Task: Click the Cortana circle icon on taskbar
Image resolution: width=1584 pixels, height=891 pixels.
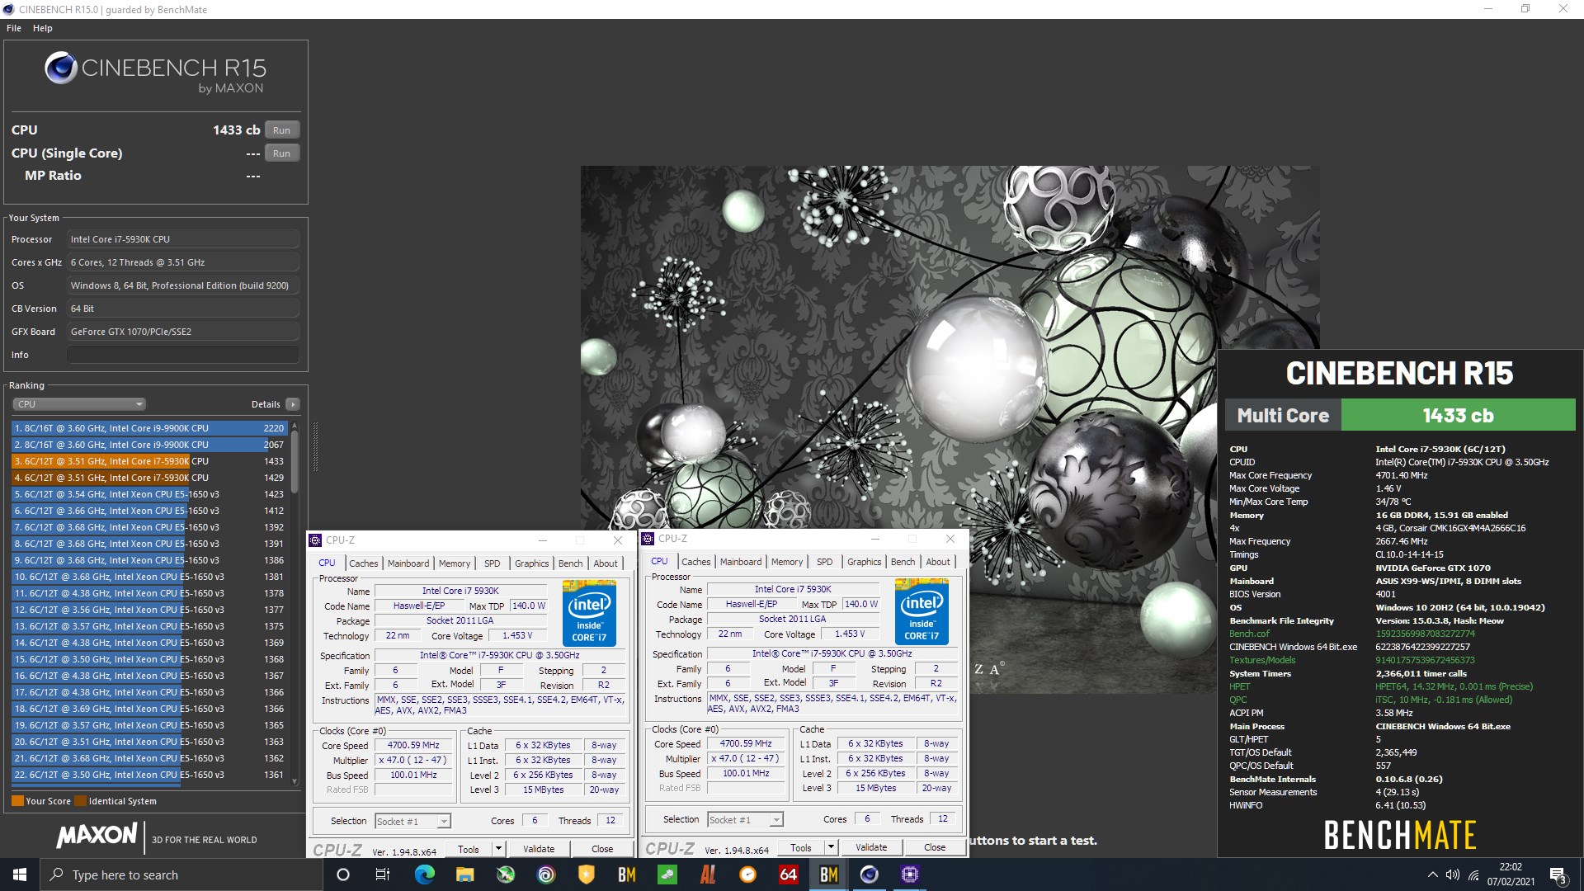Action: (343, 874)
